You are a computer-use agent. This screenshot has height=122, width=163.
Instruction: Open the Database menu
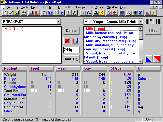[49, 7]
